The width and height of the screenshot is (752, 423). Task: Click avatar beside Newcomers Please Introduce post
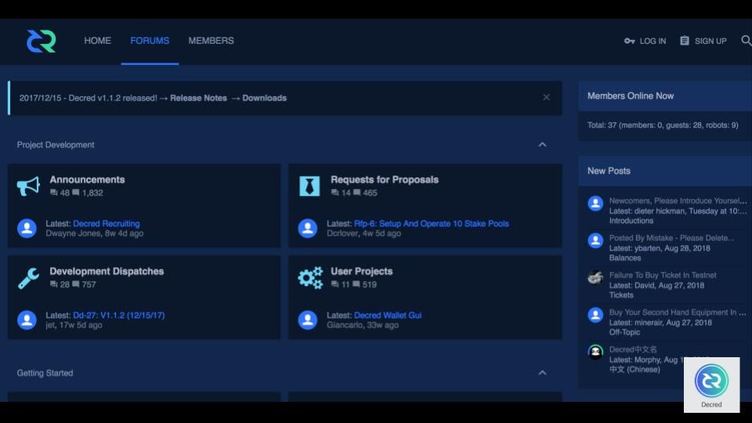(x=595, y=204)
